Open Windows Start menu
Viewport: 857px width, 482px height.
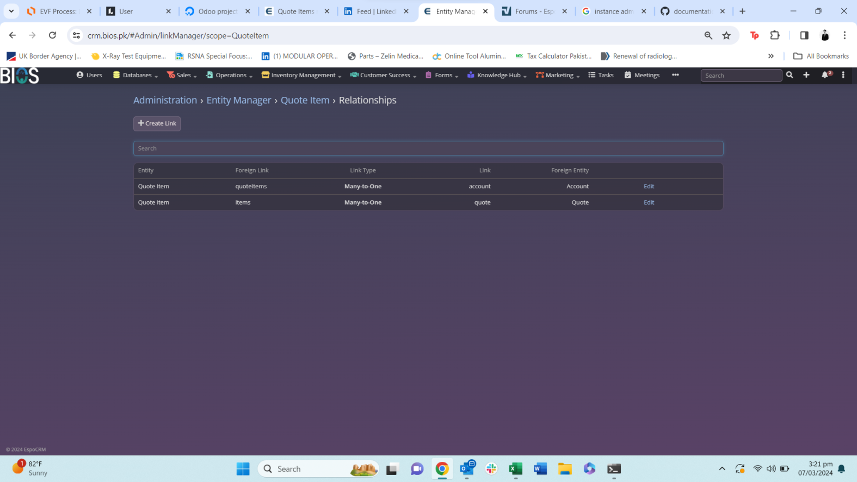(243, 469)
